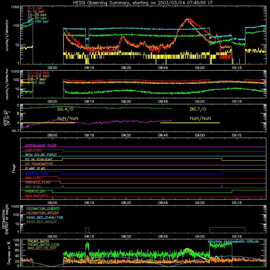Click the 09:15 tick label below the GOES panel
Viewport: 270px width, 270px height.
pyautogui.click(x=237, y=135)
